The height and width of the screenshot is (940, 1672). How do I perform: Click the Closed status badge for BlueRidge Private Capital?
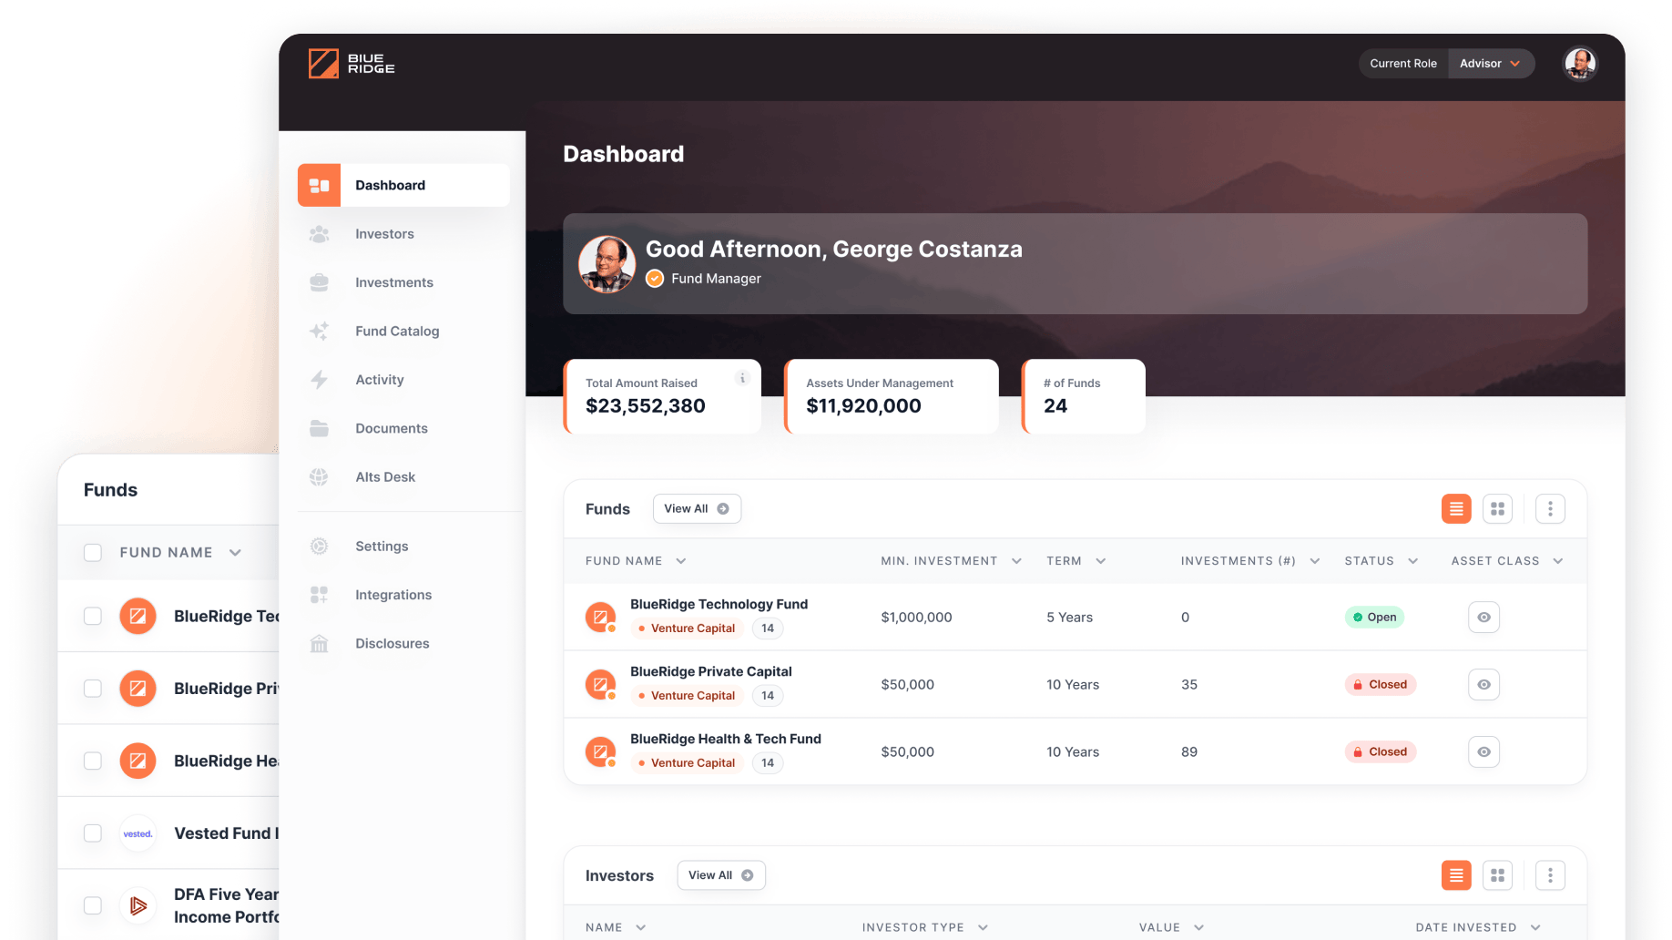coord(1380,685)
